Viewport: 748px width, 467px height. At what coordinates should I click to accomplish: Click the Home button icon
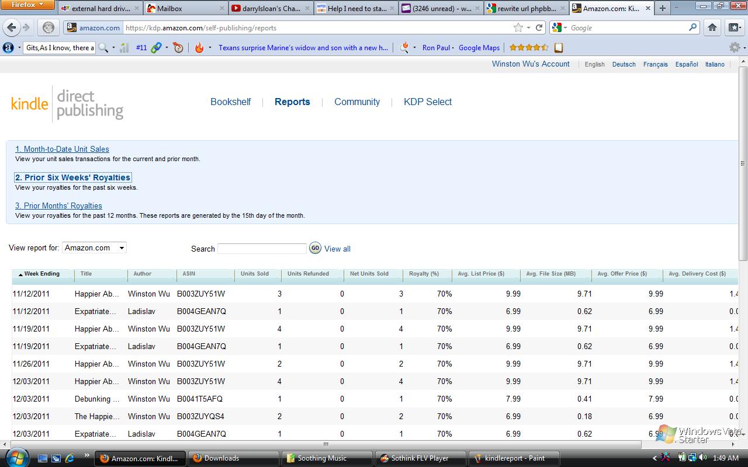pos(712,27)
